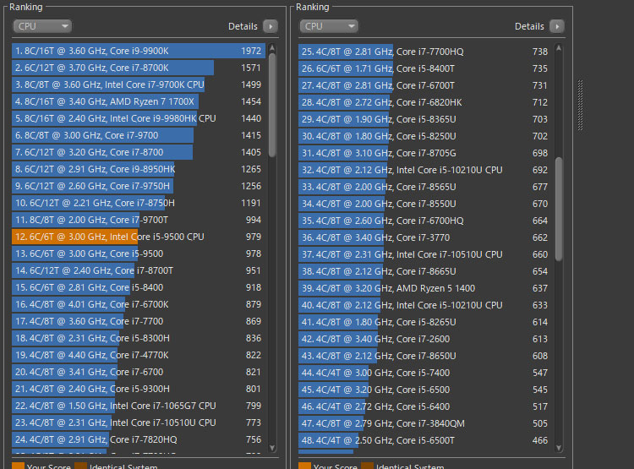
Task: Select the Core i7-9700 entry ranked 6
Action: pos(139,135)
